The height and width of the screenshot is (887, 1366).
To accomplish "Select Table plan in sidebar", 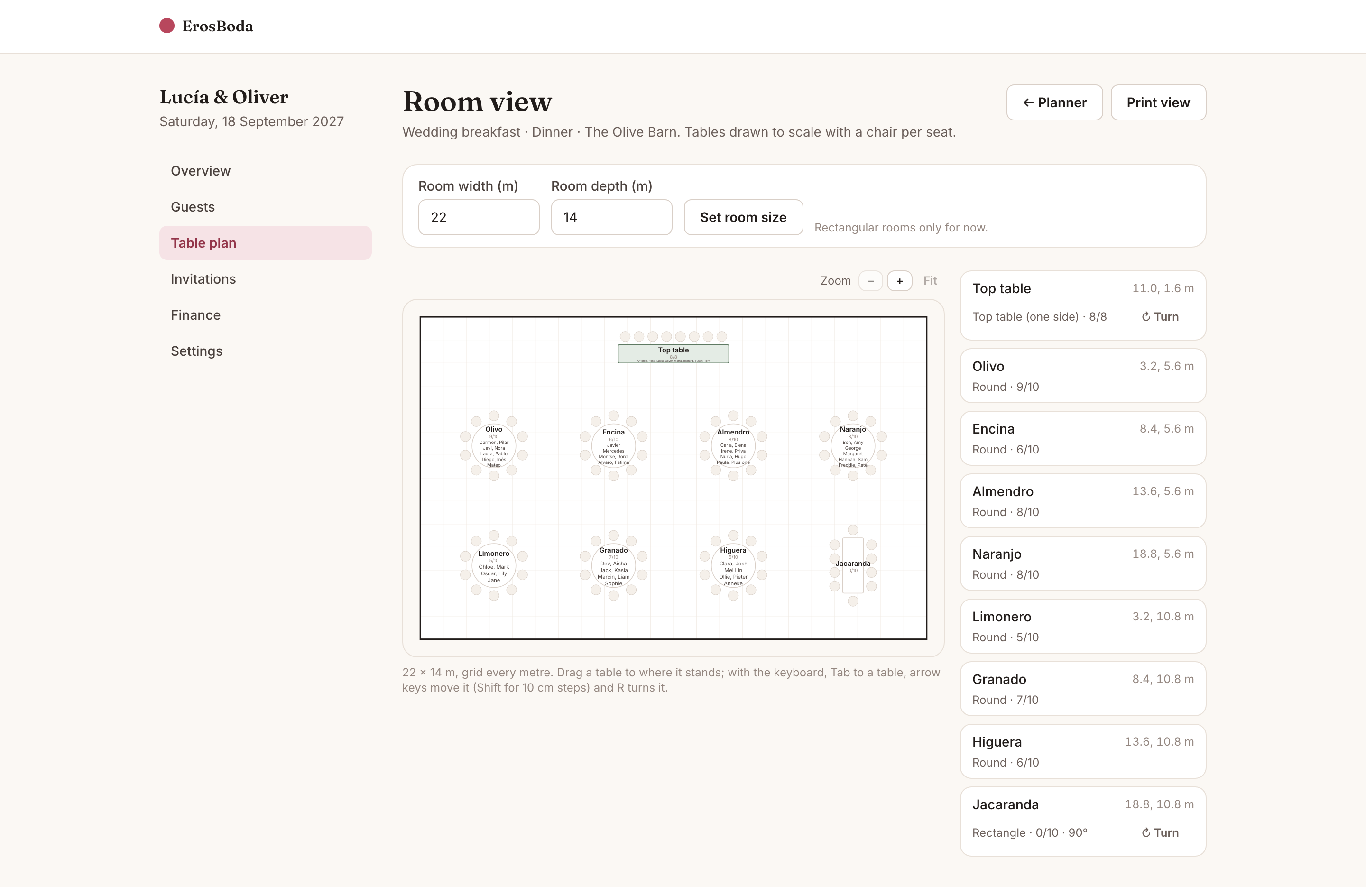I will click(x=266, y=243).
